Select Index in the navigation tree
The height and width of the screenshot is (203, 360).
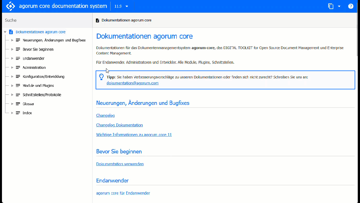point(27,113)
